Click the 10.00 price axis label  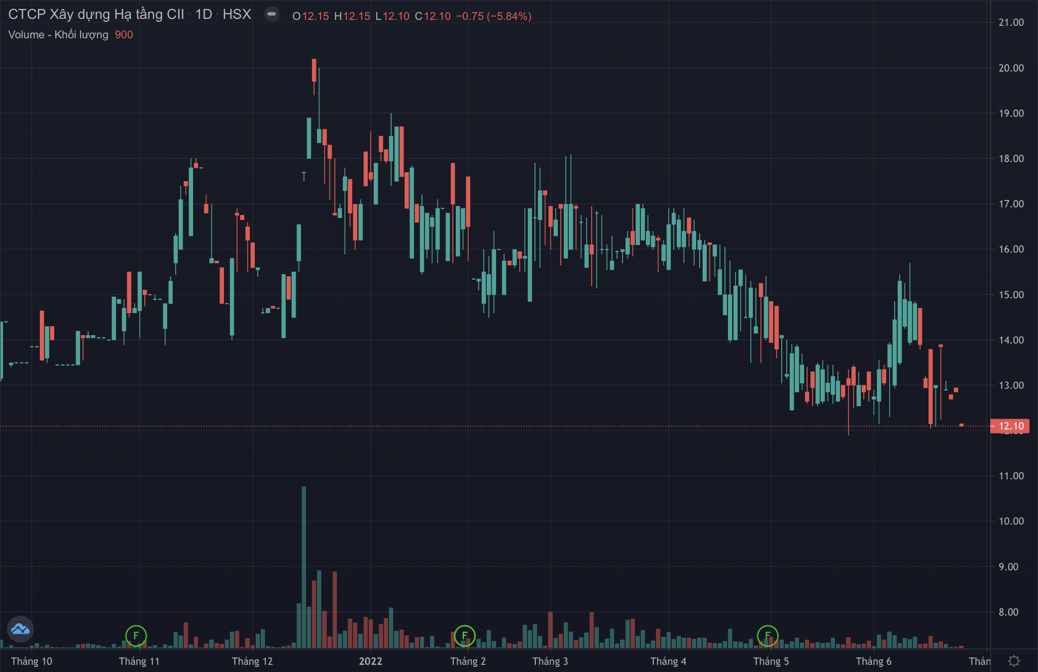pos(1011,521)
